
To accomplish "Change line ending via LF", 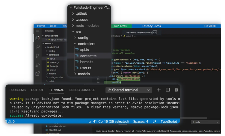I will click(154, 122).
